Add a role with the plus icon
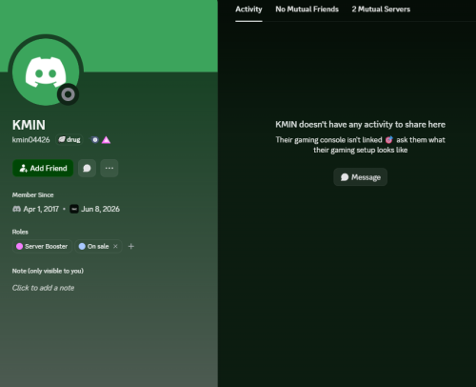This screenshot has height=387, width=476. [x=131, y=246]
